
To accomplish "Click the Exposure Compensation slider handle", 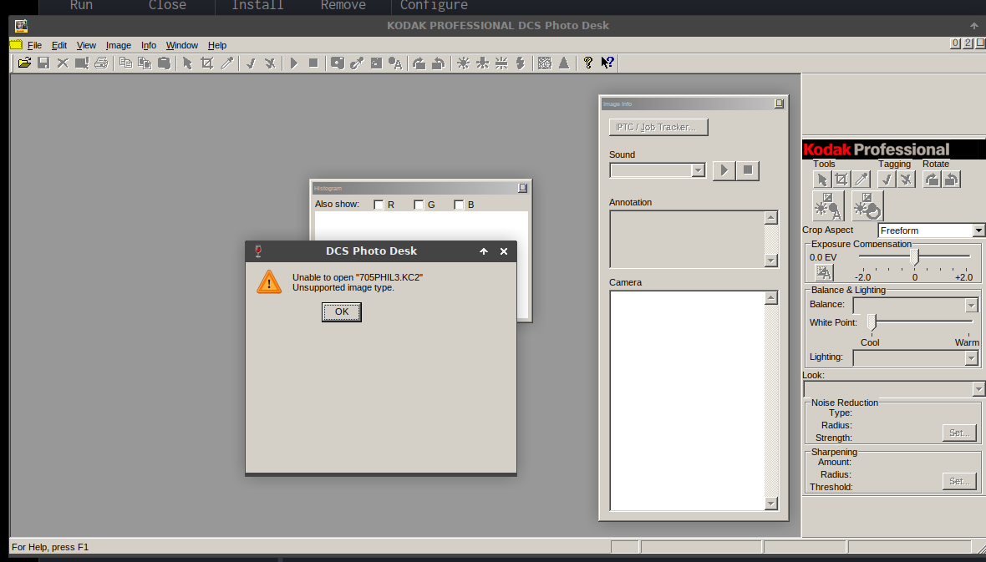I will (x=915, y=256).
